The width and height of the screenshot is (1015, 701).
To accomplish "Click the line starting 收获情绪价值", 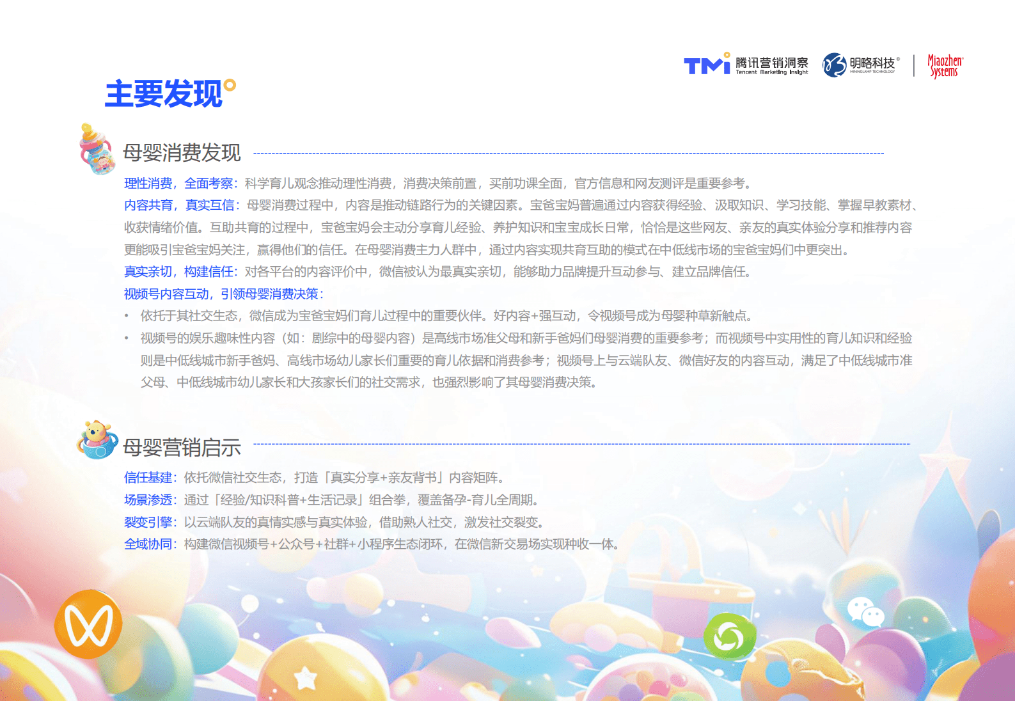I will click(518, 228).
